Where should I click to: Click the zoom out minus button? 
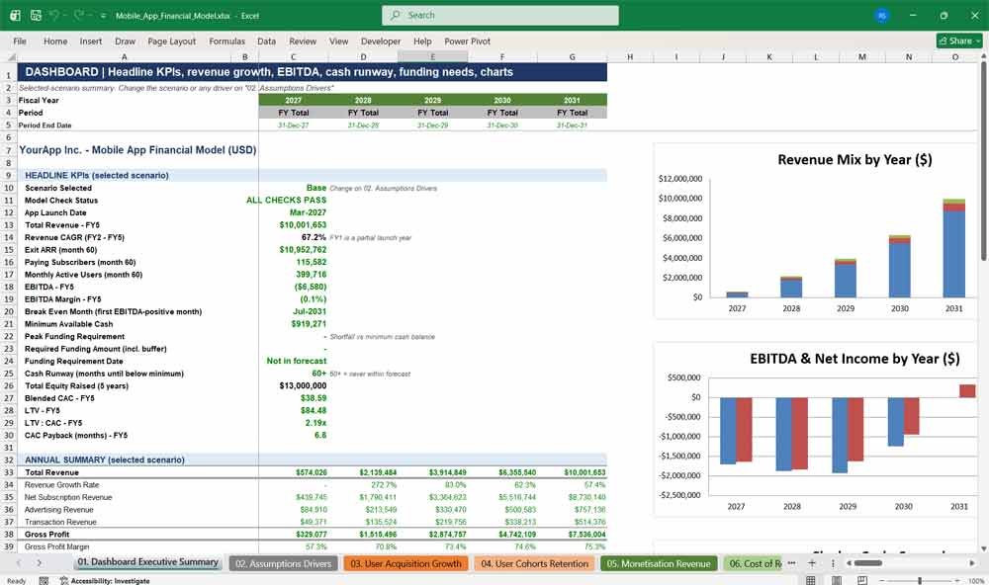[x=881, y=581]
